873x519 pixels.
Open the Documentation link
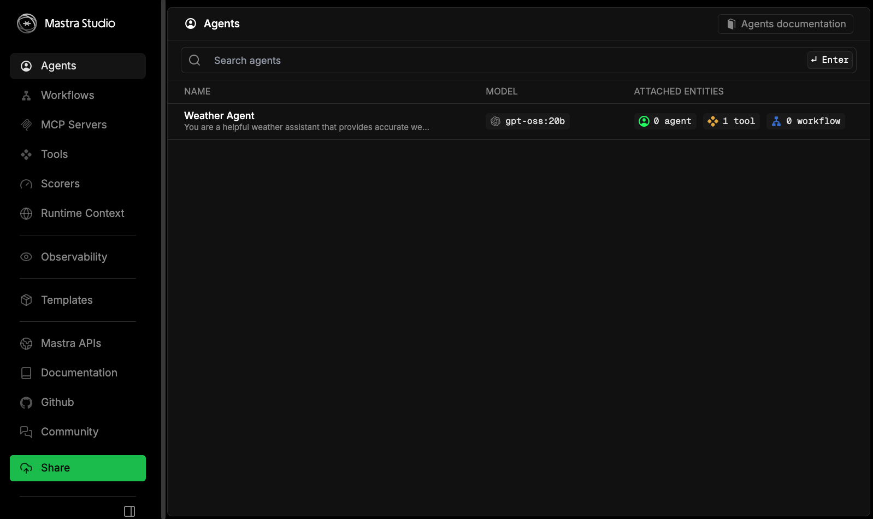coord(78,373)
